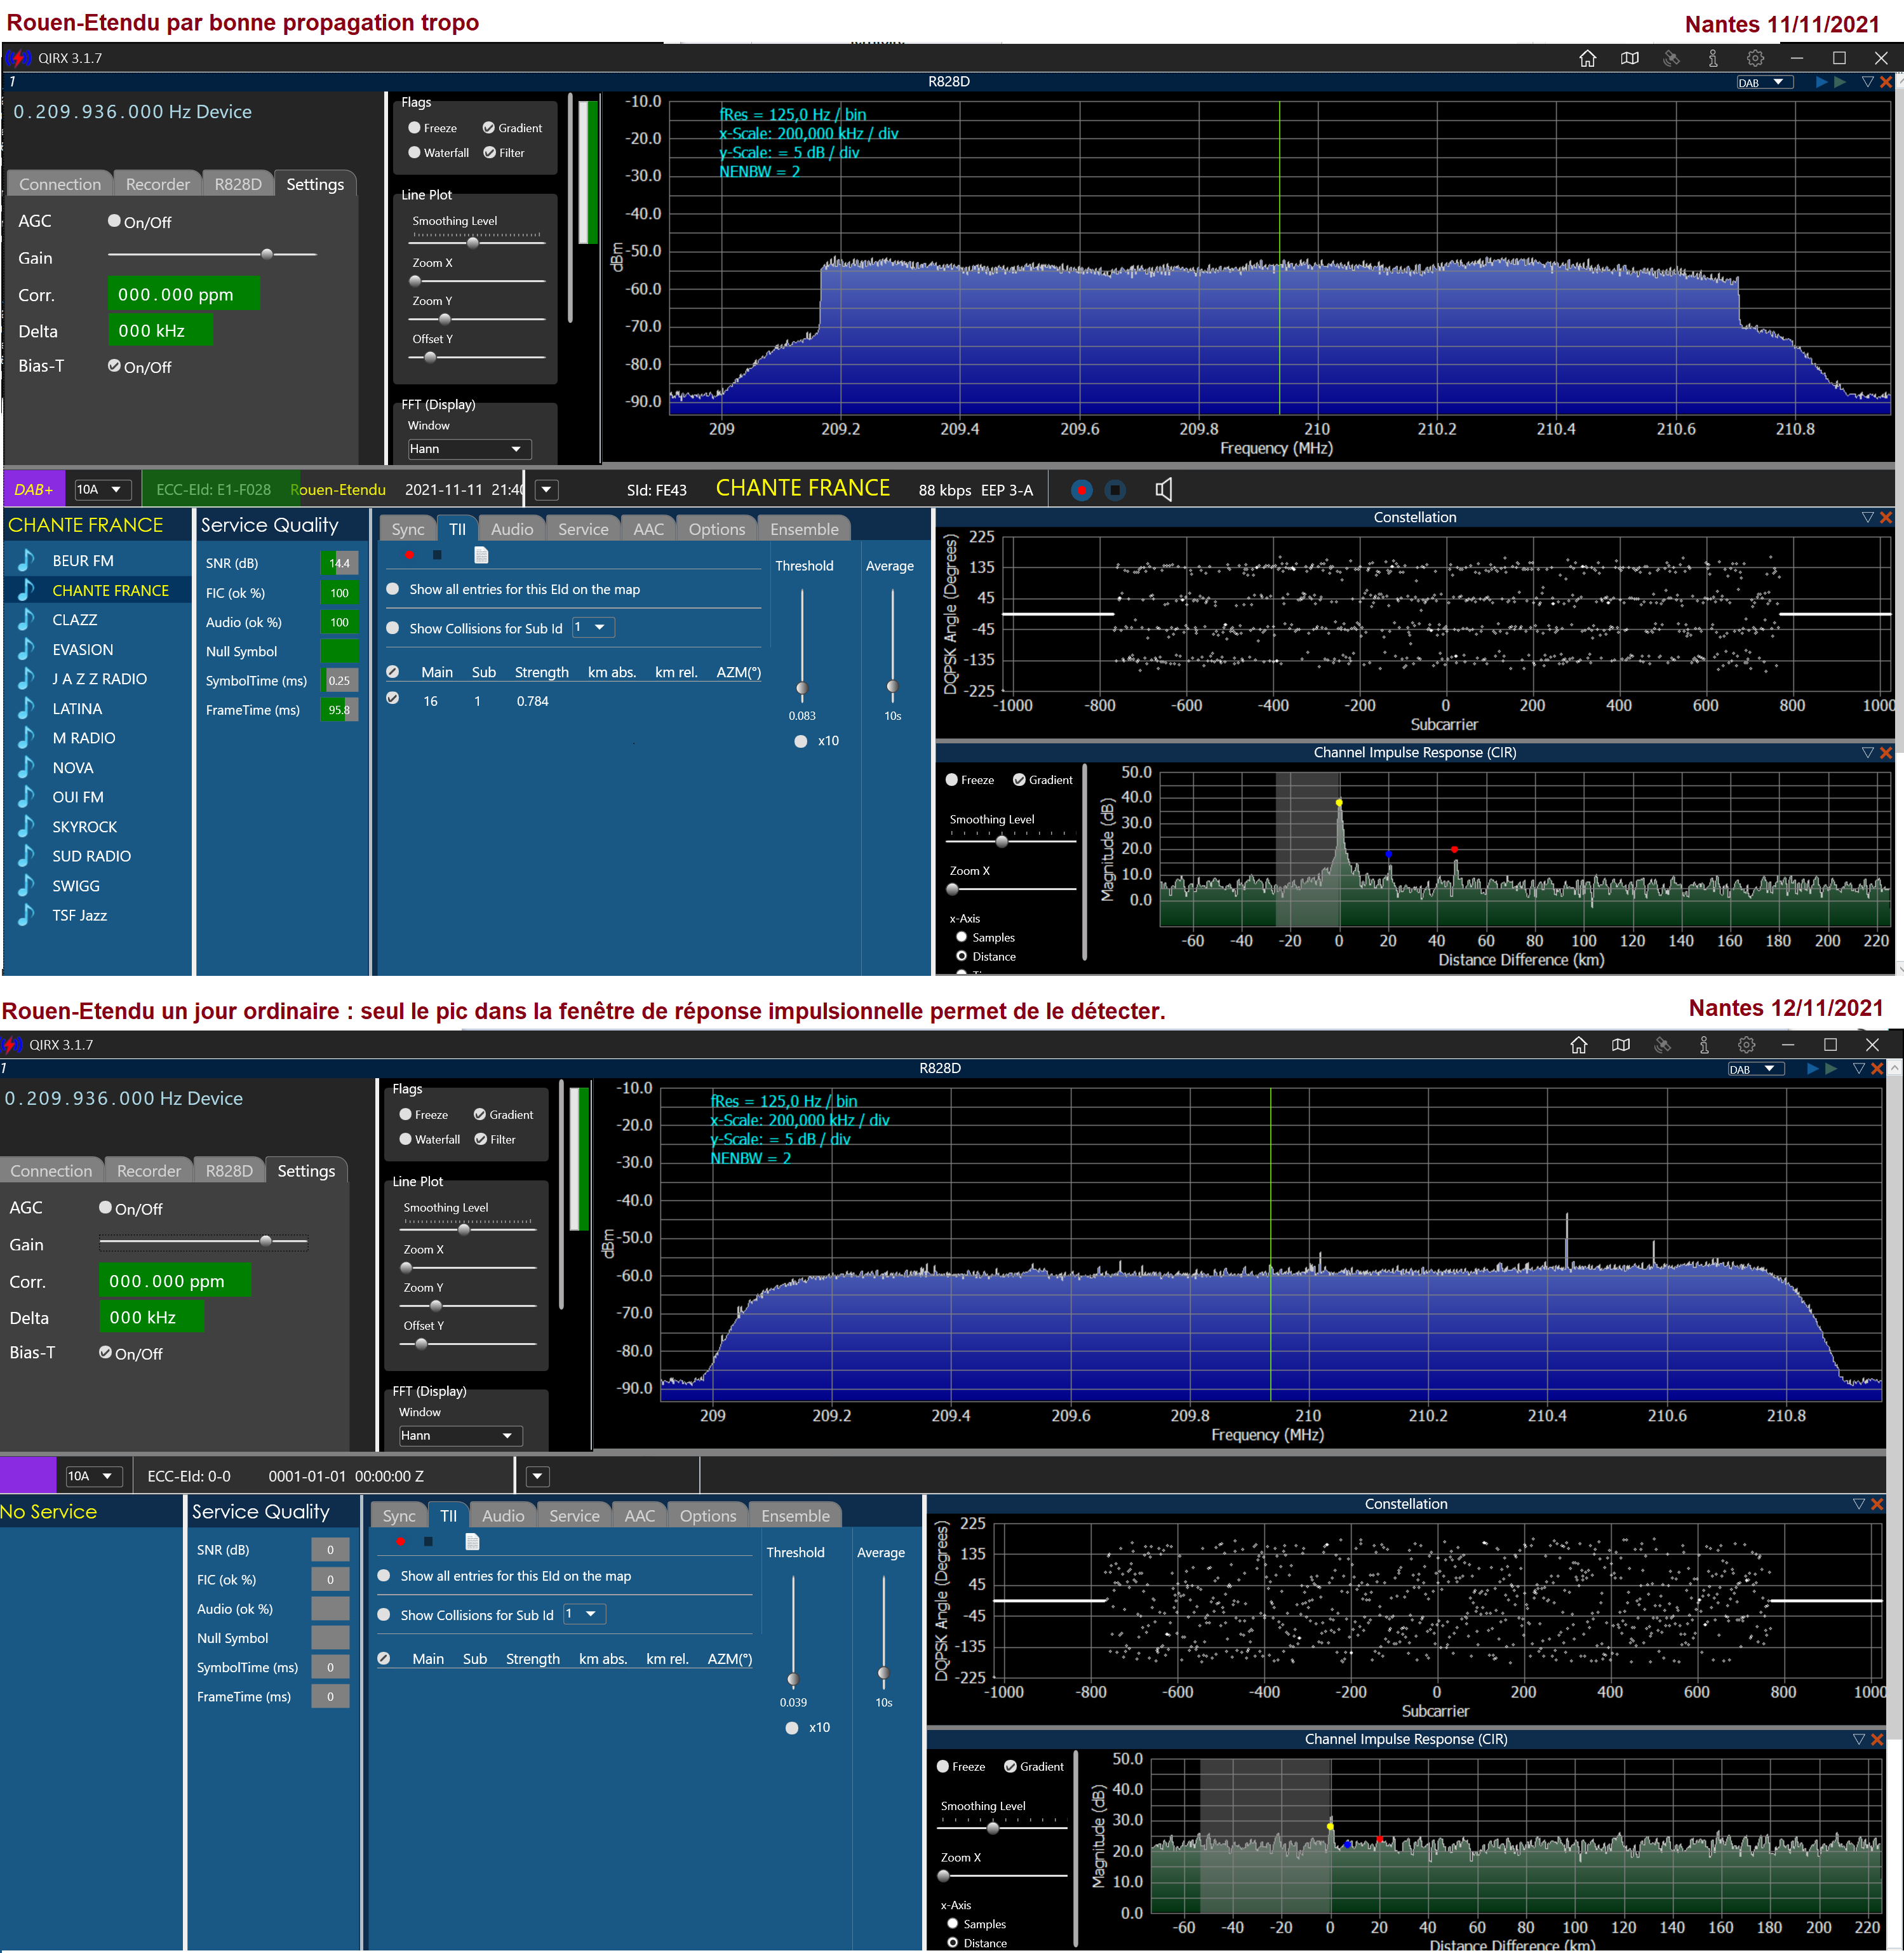Viewport: 1904px width, 1953px height.
Task: Toggle Bias-T On/Off in CHANTE FRANCE window
Action: pos(115,366)
